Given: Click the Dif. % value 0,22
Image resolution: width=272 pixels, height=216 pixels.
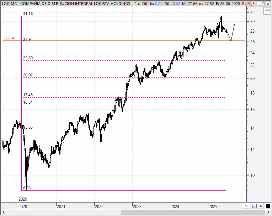Looking at the screenshot, I should pos(159,4).
